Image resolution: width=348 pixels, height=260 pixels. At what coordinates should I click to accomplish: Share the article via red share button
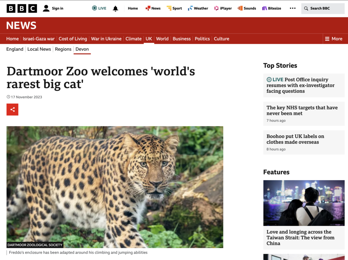point(13,109)
